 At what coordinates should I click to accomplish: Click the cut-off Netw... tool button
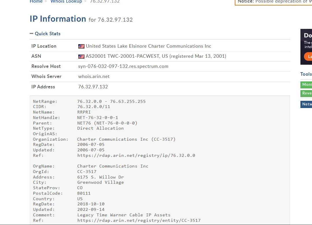[x=306, y=104]
